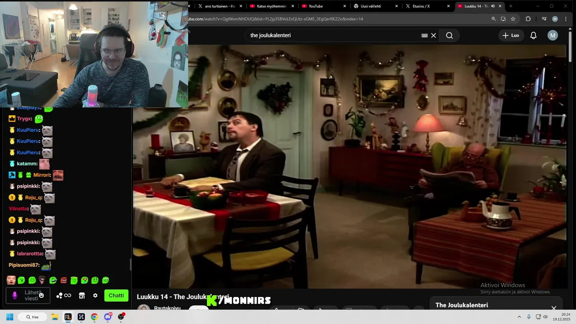This screenshot has width=576, height=324.
Task: Click the YouTube search magnifier button
Action: [x=449, y=36]
